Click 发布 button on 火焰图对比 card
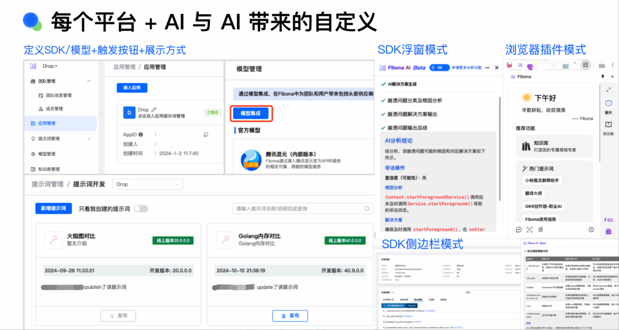The image size is (619, 330). 119,316
